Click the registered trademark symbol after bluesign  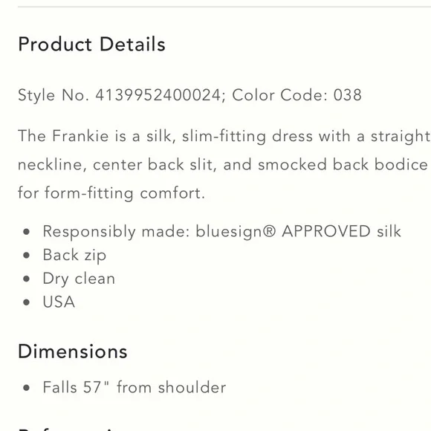pos(269,231)
